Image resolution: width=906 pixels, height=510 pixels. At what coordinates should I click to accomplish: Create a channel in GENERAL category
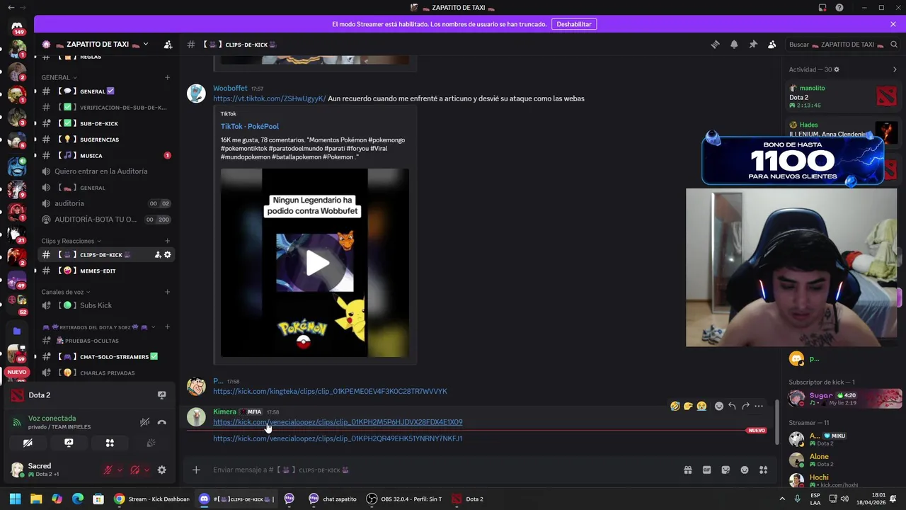[x=168, y=77]
